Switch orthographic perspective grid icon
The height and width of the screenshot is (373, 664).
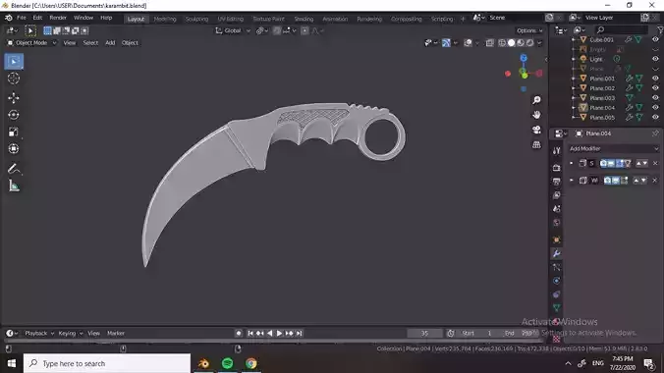point(536,145)
